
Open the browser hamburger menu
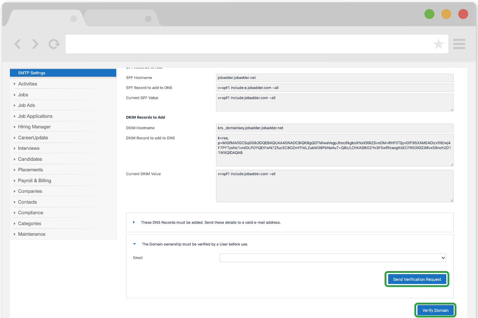pos(459,44)
